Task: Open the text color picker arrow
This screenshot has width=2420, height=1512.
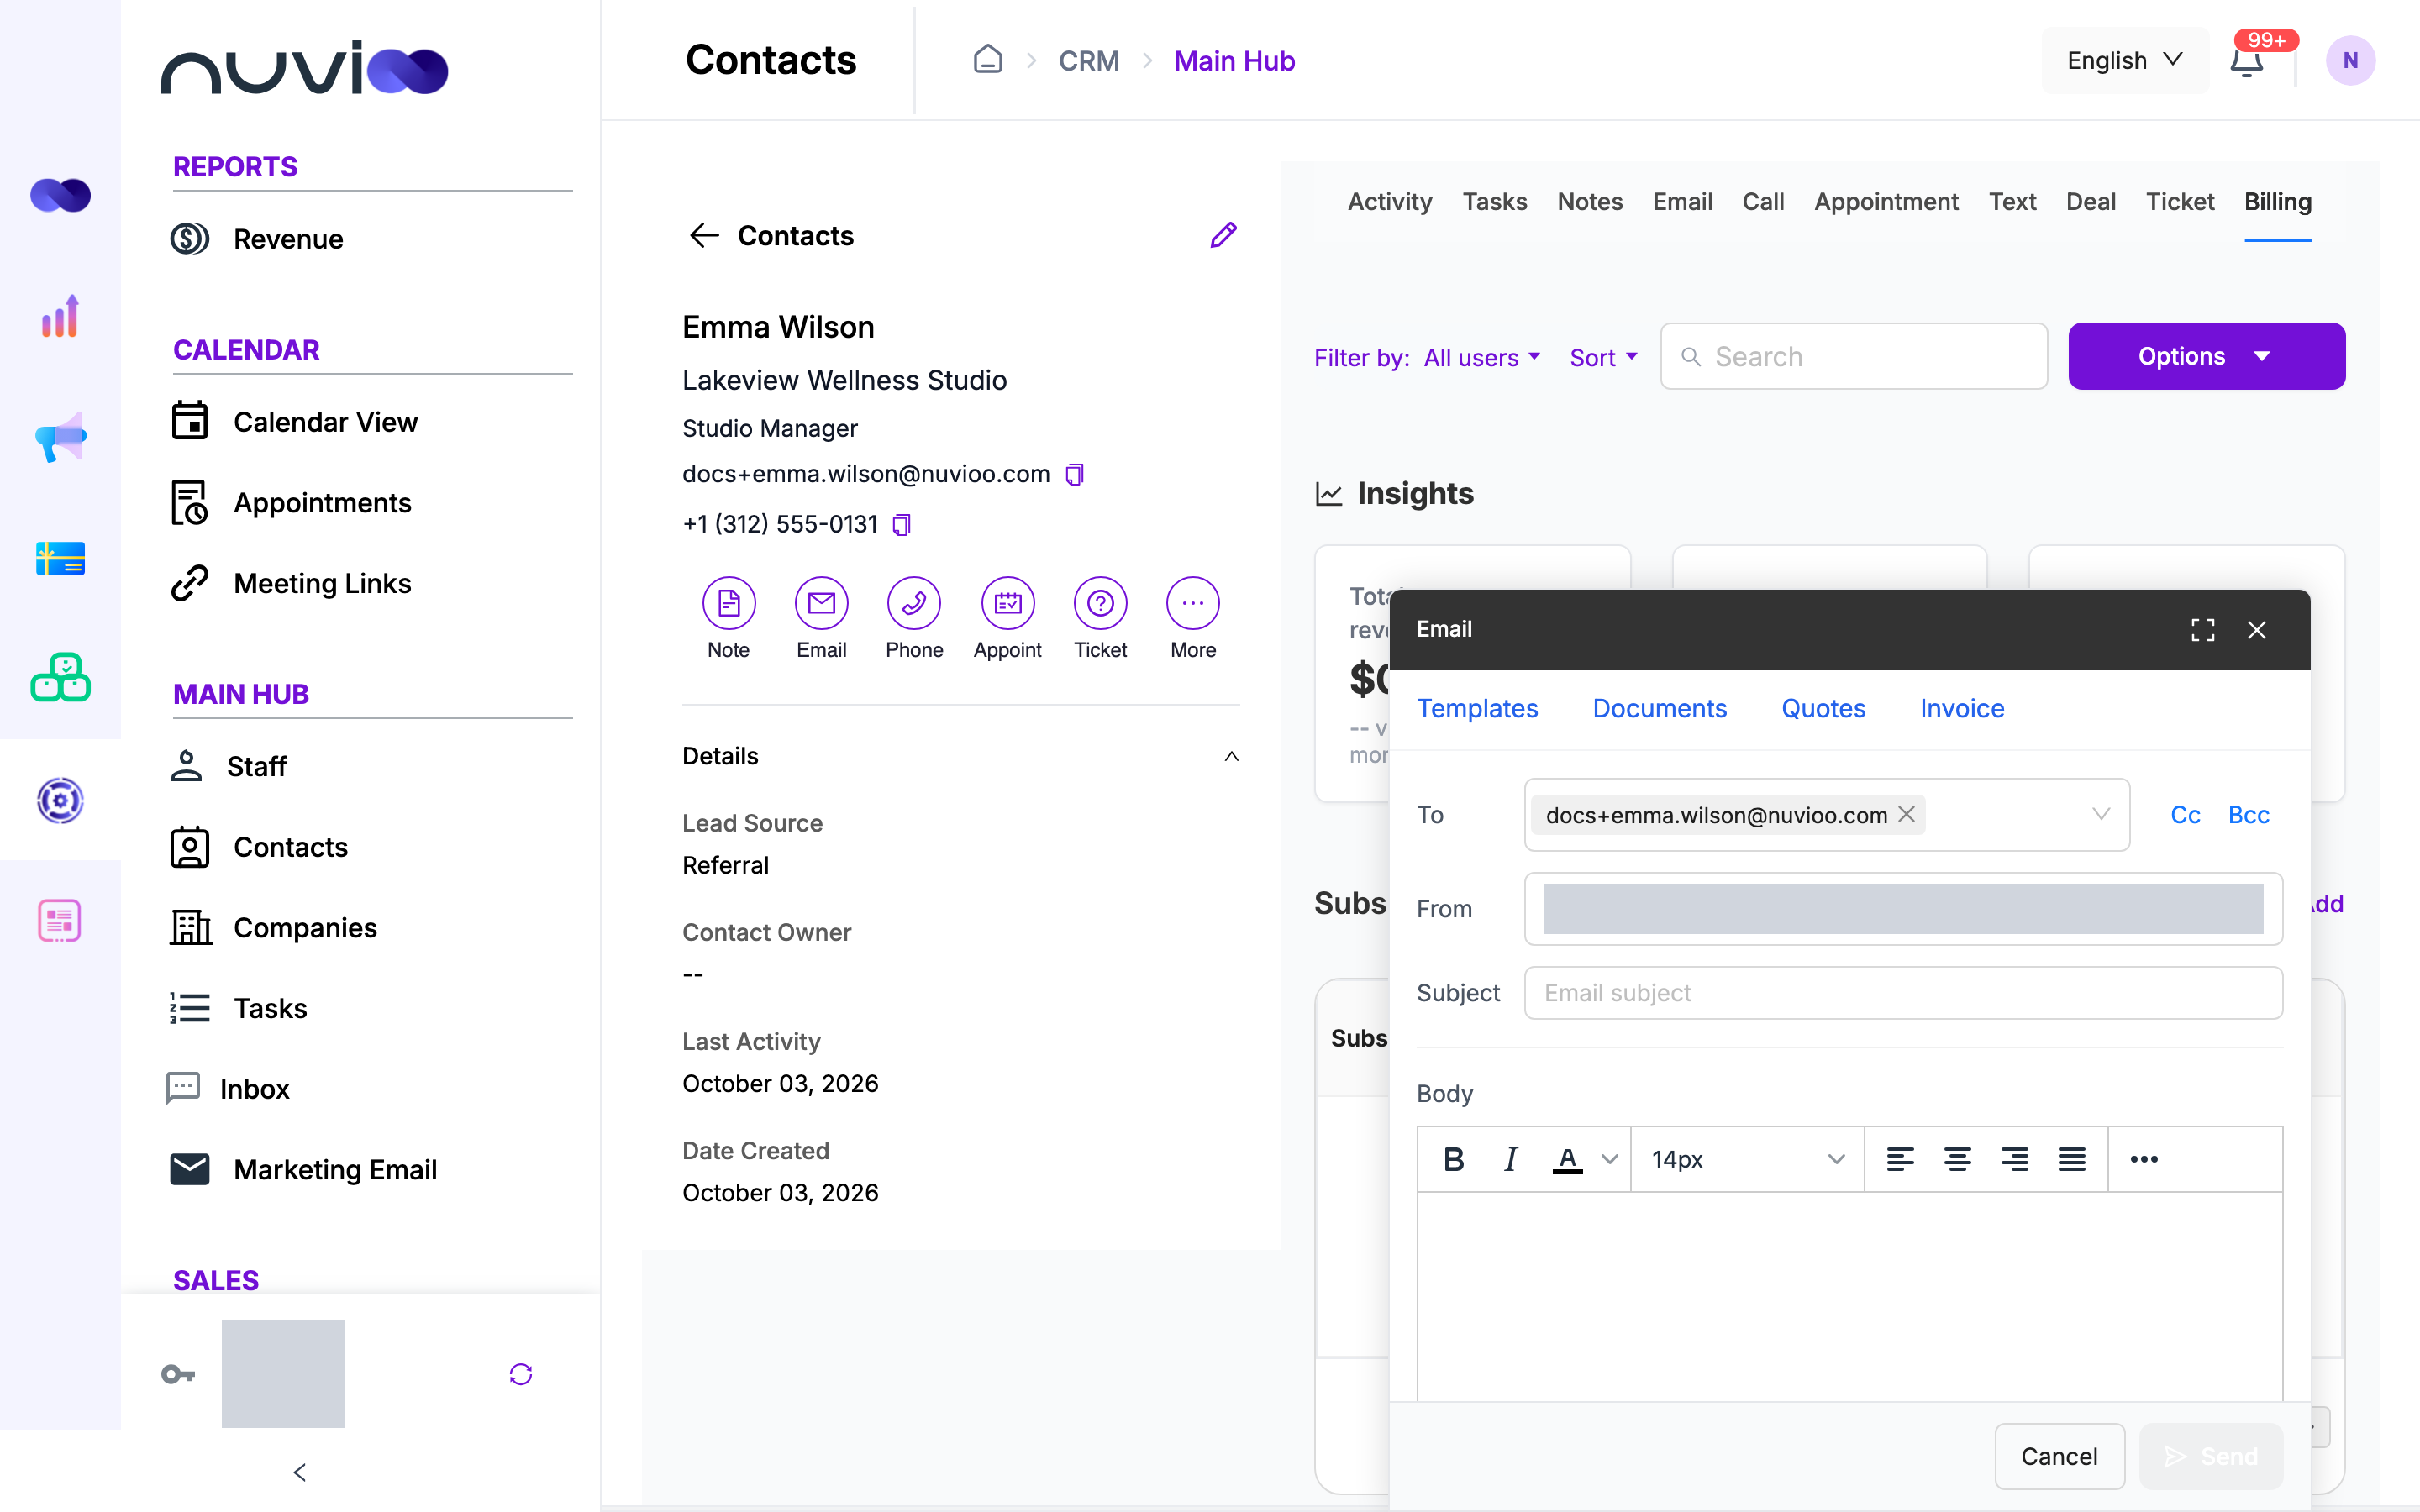Action: tap(1609, 1159)
